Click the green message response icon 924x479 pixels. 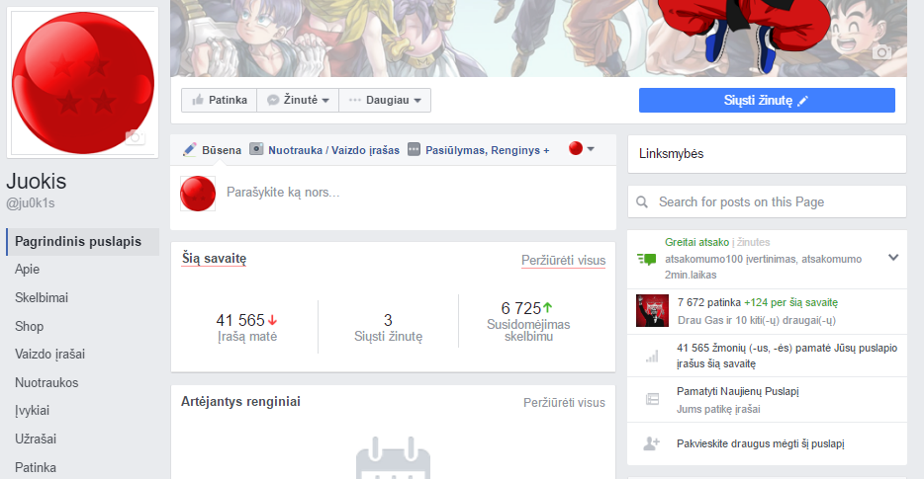point(646,259)
